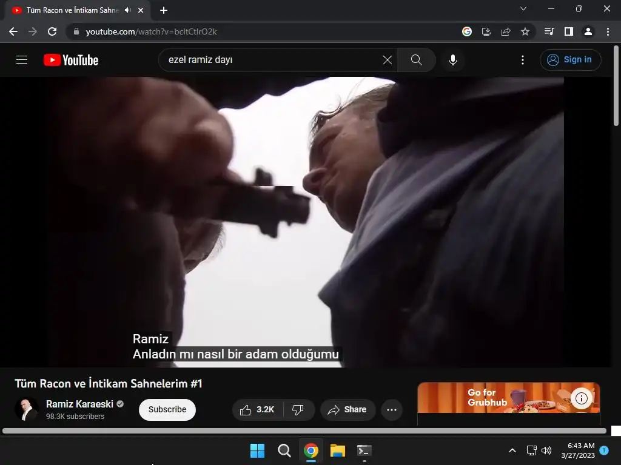Close the 'Tüm Racon ve İntikam' tab
The height and width of the screenshot is (465, 621).
141,10
